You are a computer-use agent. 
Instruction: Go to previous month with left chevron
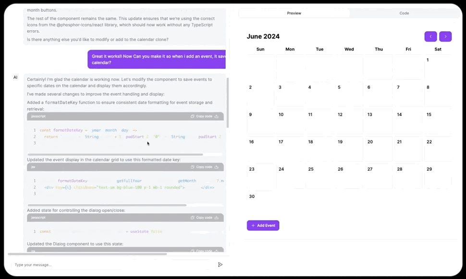click(430, 37)
